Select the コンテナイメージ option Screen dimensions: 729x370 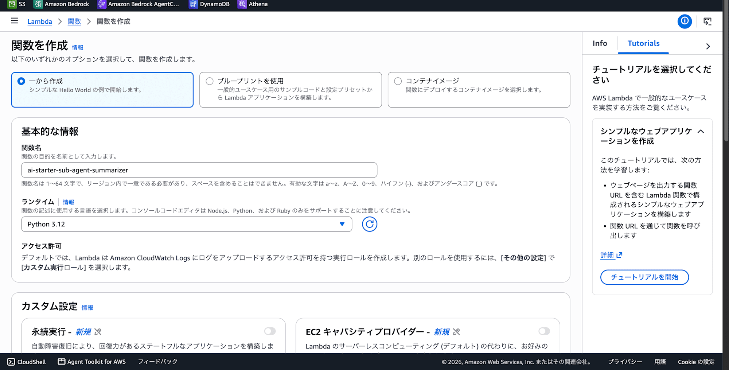[x=479, y=90]
